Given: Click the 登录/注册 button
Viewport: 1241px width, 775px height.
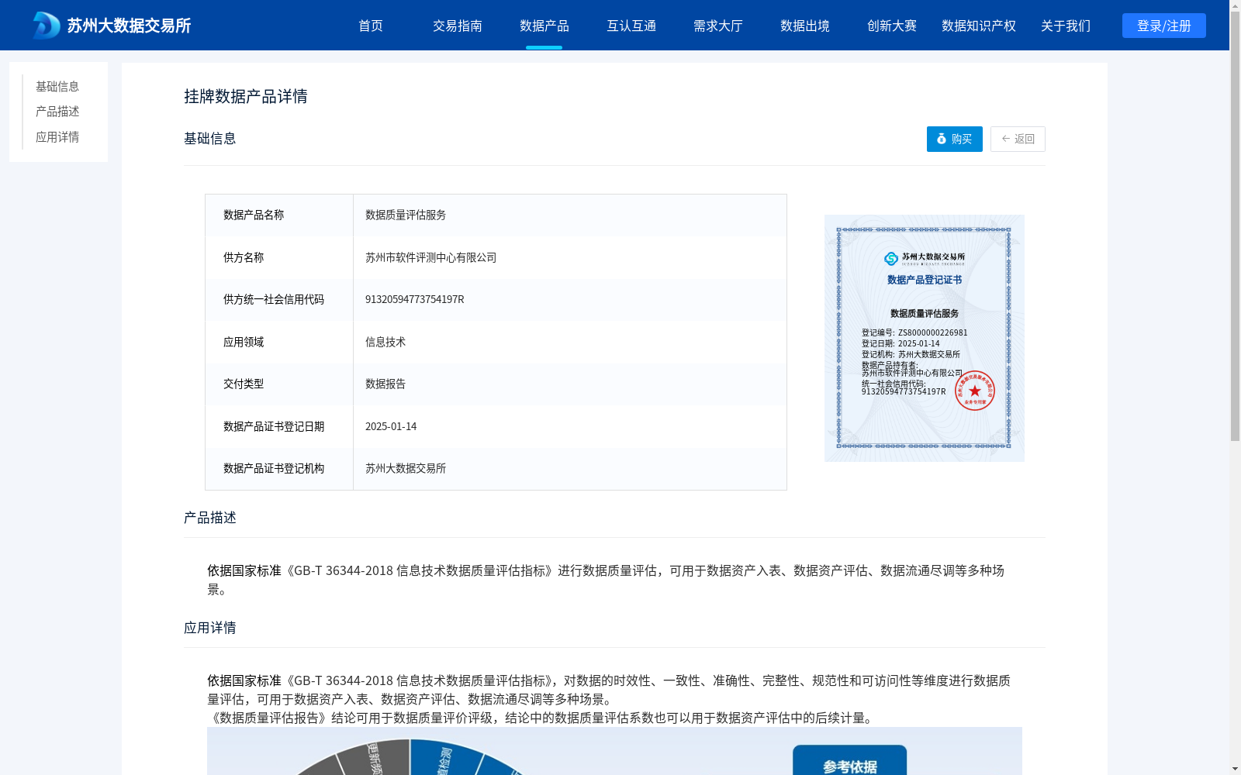Looking at the screenshot, I should click(1164, 26).
